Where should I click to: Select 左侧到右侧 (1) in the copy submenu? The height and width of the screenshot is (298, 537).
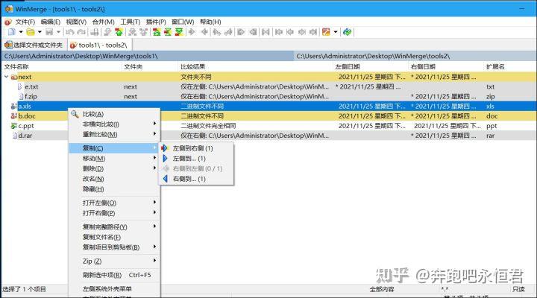(x=196, y=148)
